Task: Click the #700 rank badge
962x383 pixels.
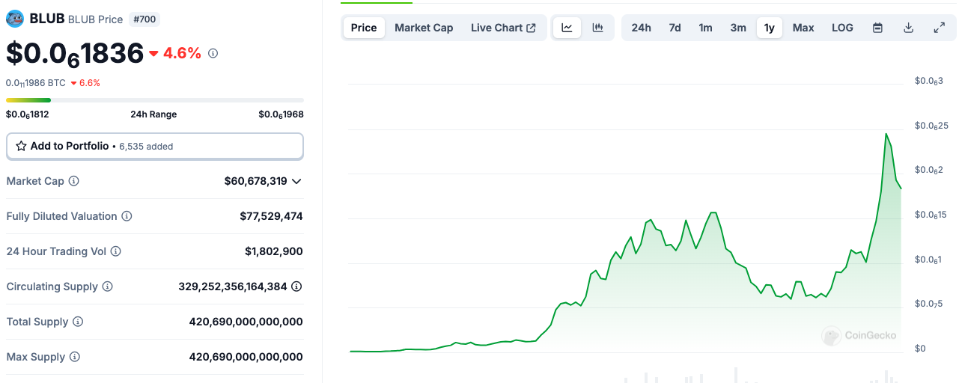Action: pos(144,19)
